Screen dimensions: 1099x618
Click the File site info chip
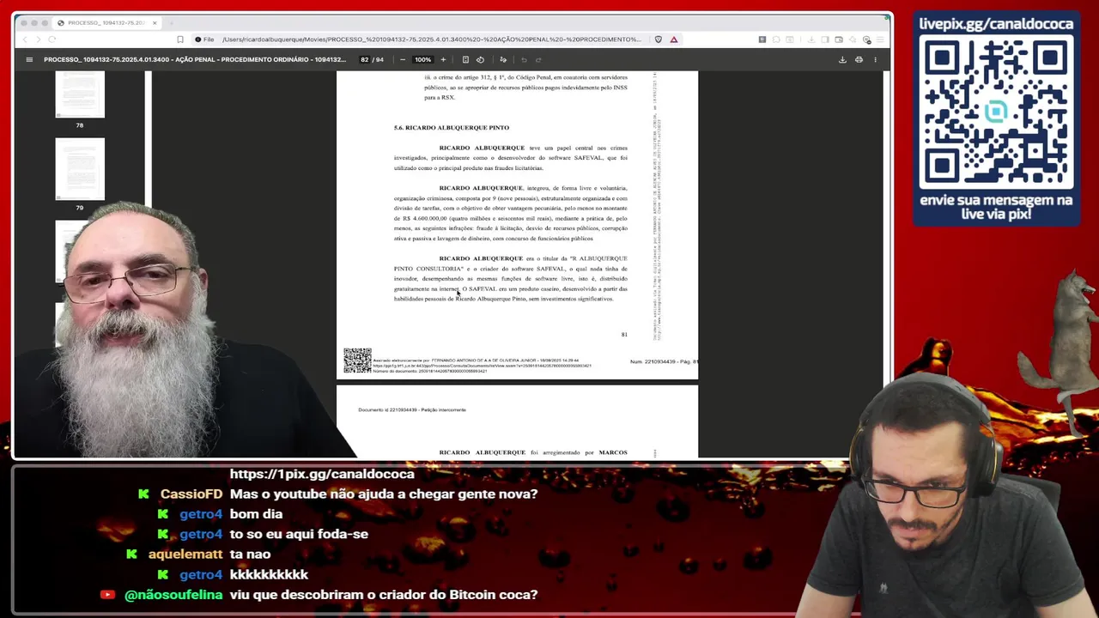coord(204,39)
